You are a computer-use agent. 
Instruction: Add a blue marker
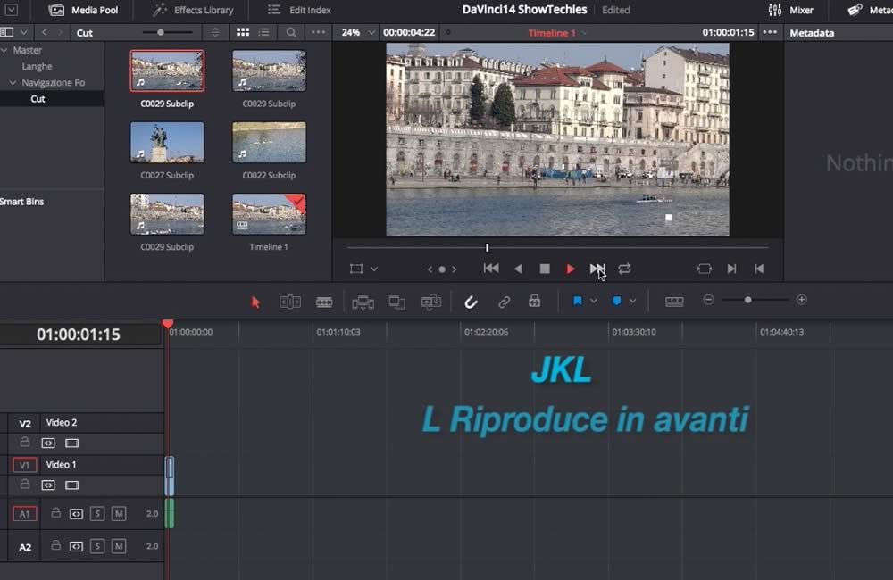pyautogui.click(x=617, y=301)
